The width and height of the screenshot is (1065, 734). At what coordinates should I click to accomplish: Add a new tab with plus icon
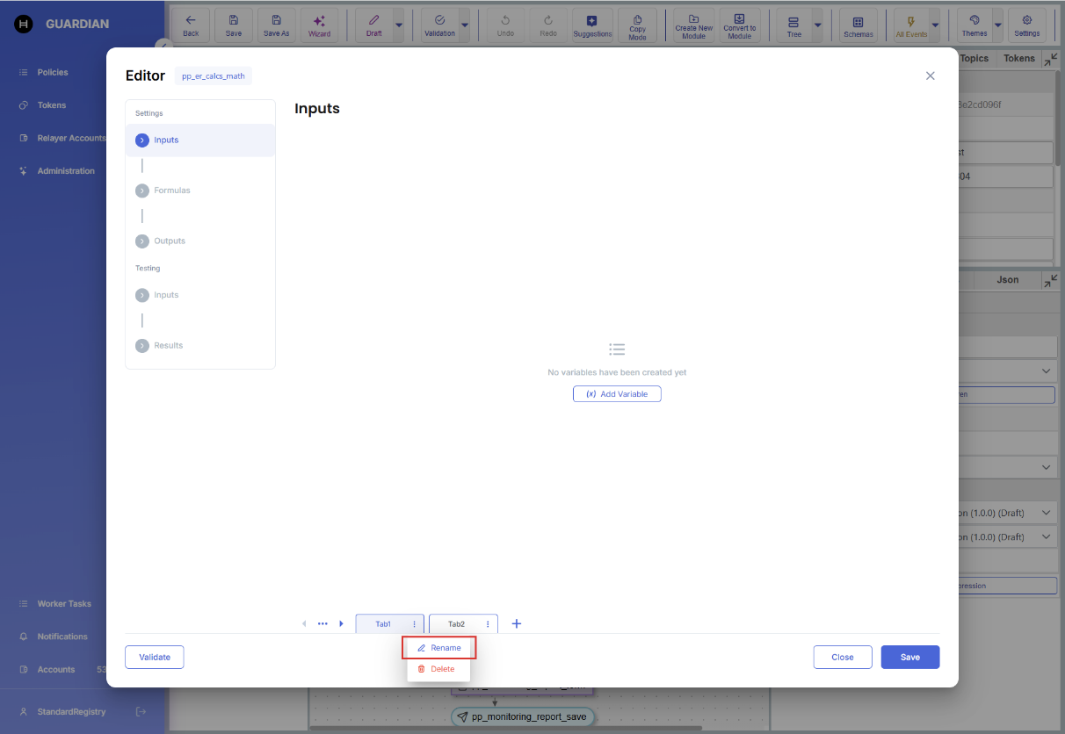coord(517,623)
